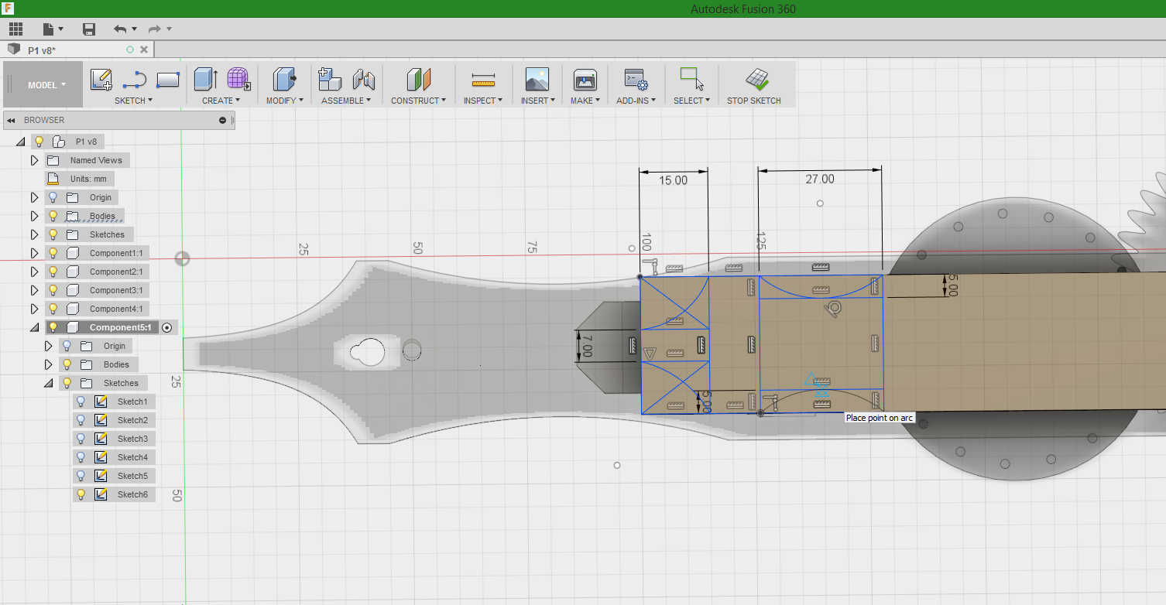
Task: Select Sketch5 in the browser tree
Action: (132, 476)
